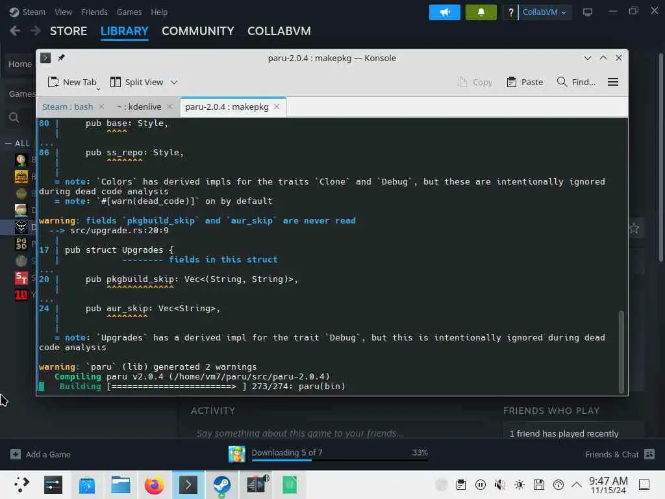
Task: Click the Downloading 5 of 7 status
Action: 286,453
